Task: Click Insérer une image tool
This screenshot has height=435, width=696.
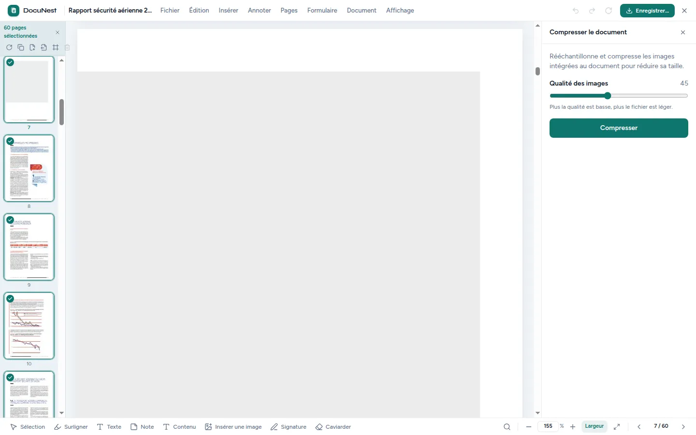Action: point(233,427)
